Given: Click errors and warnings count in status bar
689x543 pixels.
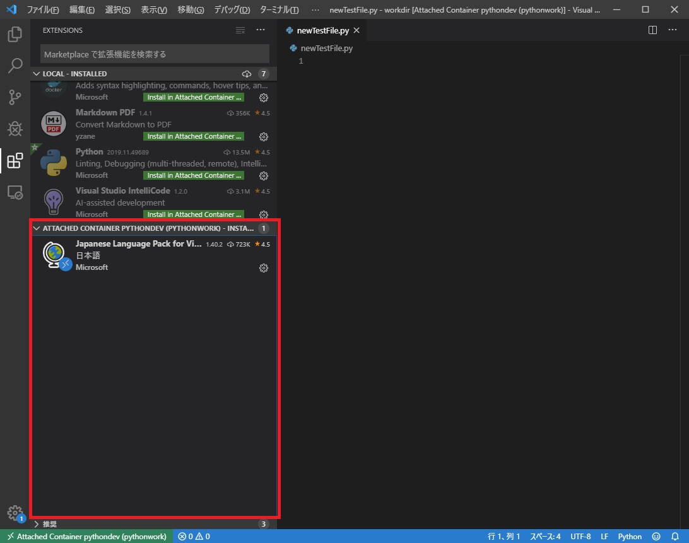Looking at the screenshot, I should coord(194,537).
